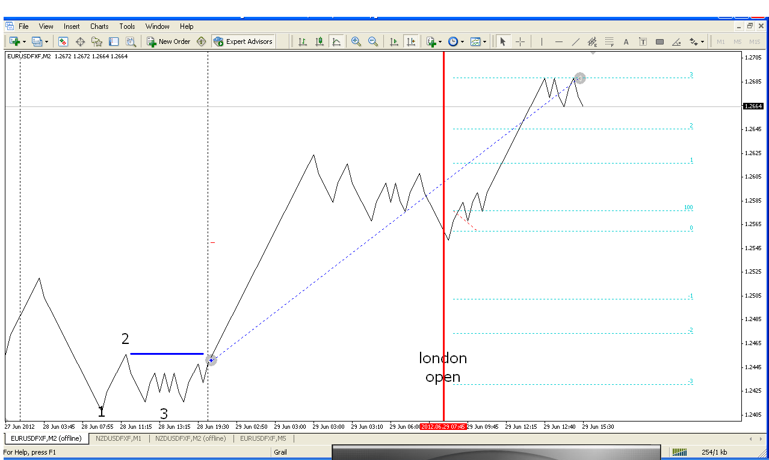769x460 pixels.
Task: Activate the standard Cursor mode
Action: click(503, 41)
